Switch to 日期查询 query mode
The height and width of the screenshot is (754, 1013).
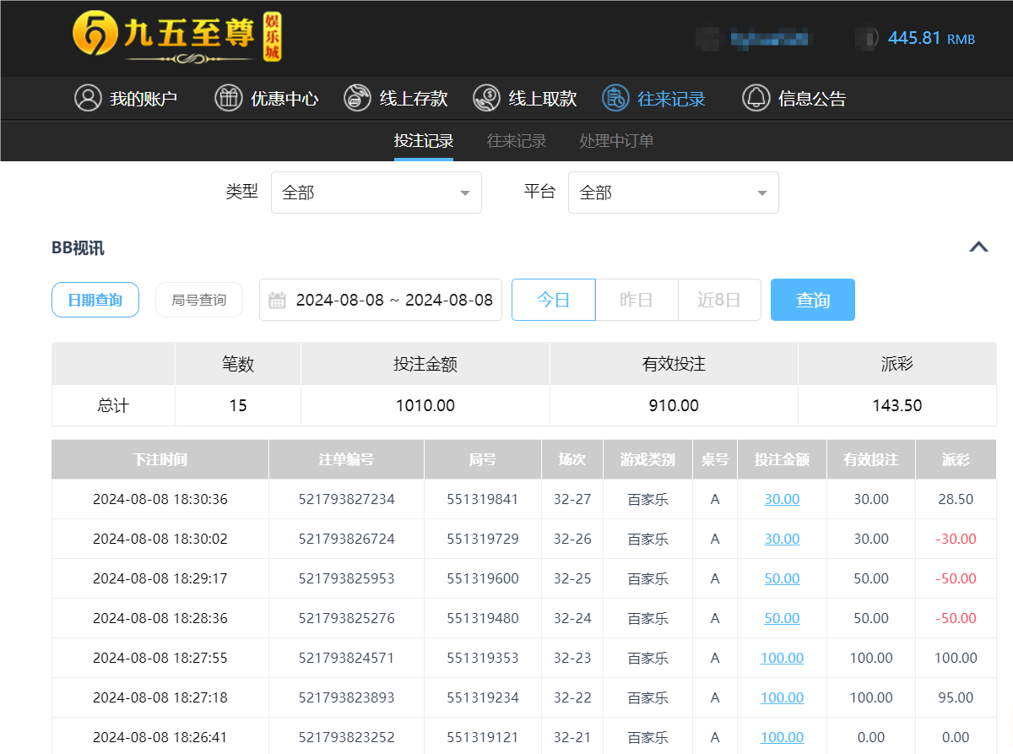[95, 300]
